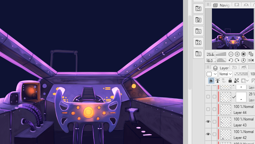Viewport: 255px width, 144px height.
Task: Show the 29% masked layer
Action: click(x=208, y=97)
